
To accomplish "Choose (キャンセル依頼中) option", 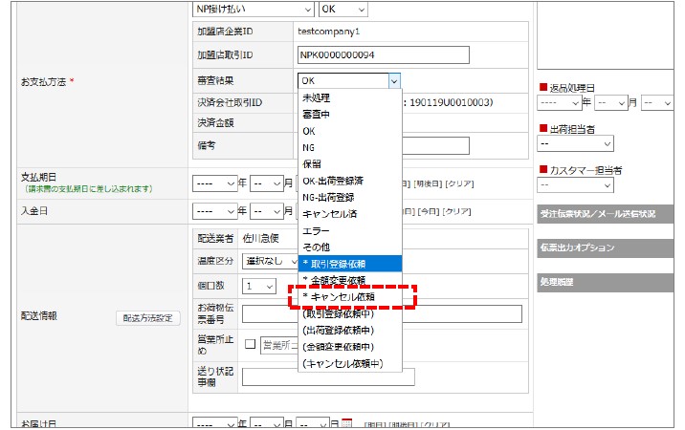I will coord(350,363).
